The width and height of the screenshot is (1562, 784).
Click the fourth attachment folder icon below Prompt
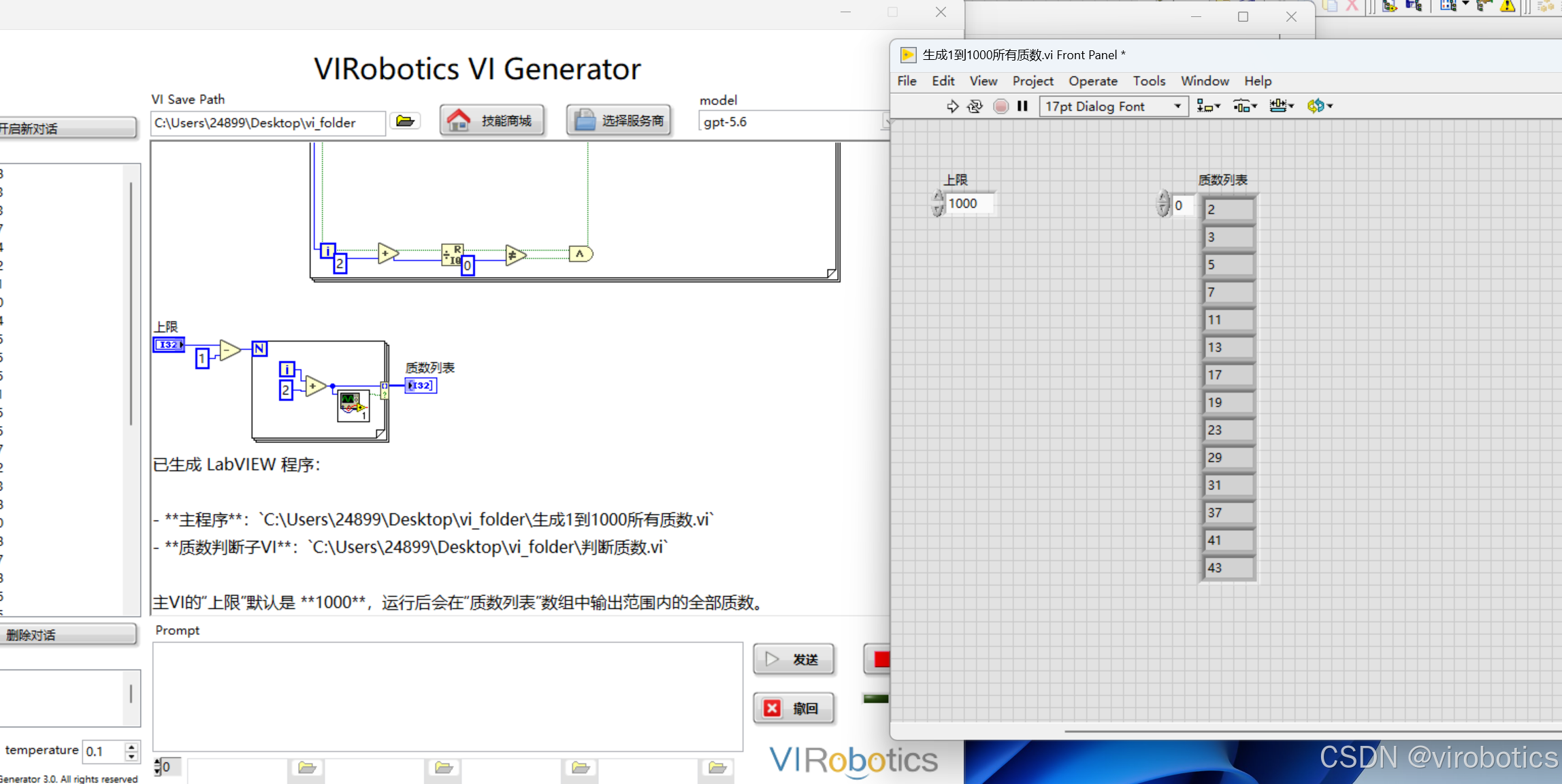(x=717, y=768)
